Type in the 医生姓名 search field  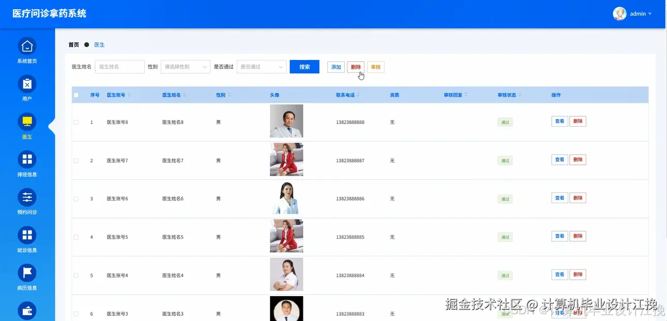(119, 67)
